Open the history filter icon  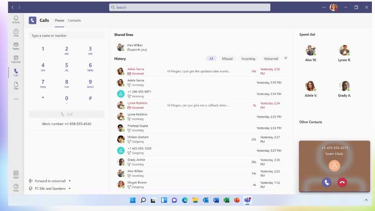[x=286, y=58]
